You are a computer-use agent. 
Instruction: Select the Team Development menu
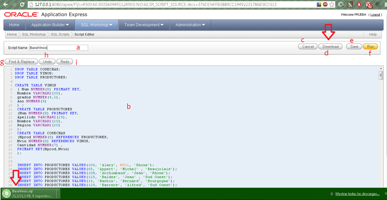[144, 25]
